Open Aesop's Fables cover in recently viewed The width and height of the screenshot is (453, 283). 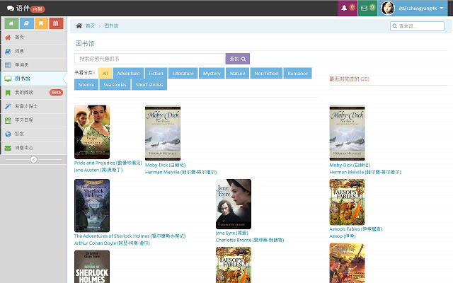[347, 202]
